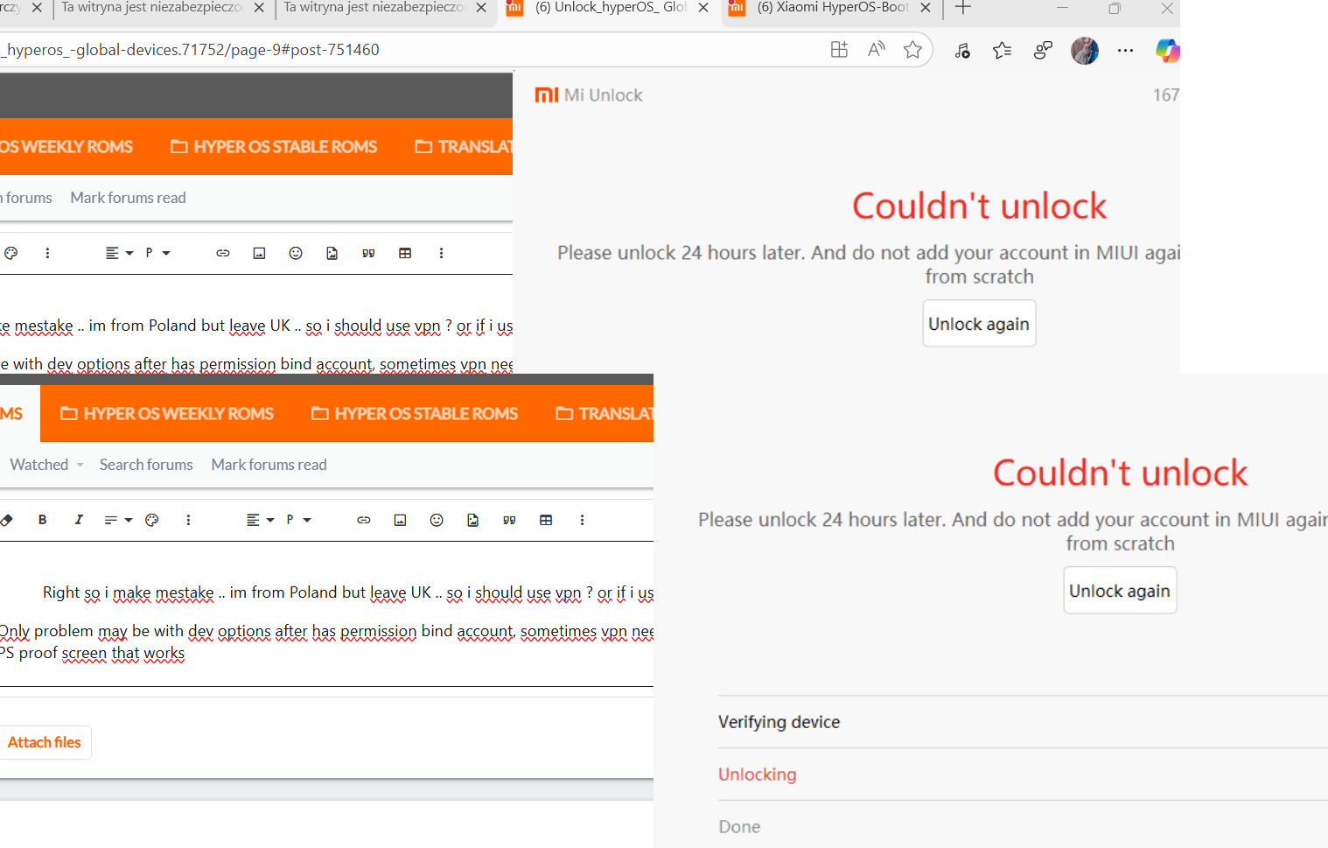Open the browser Favorites list icon

(1003, 51)
